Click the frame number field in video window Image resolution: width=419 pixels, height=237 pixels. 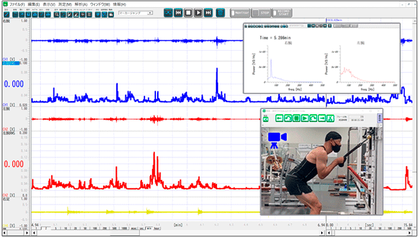(x=357, y=116)
